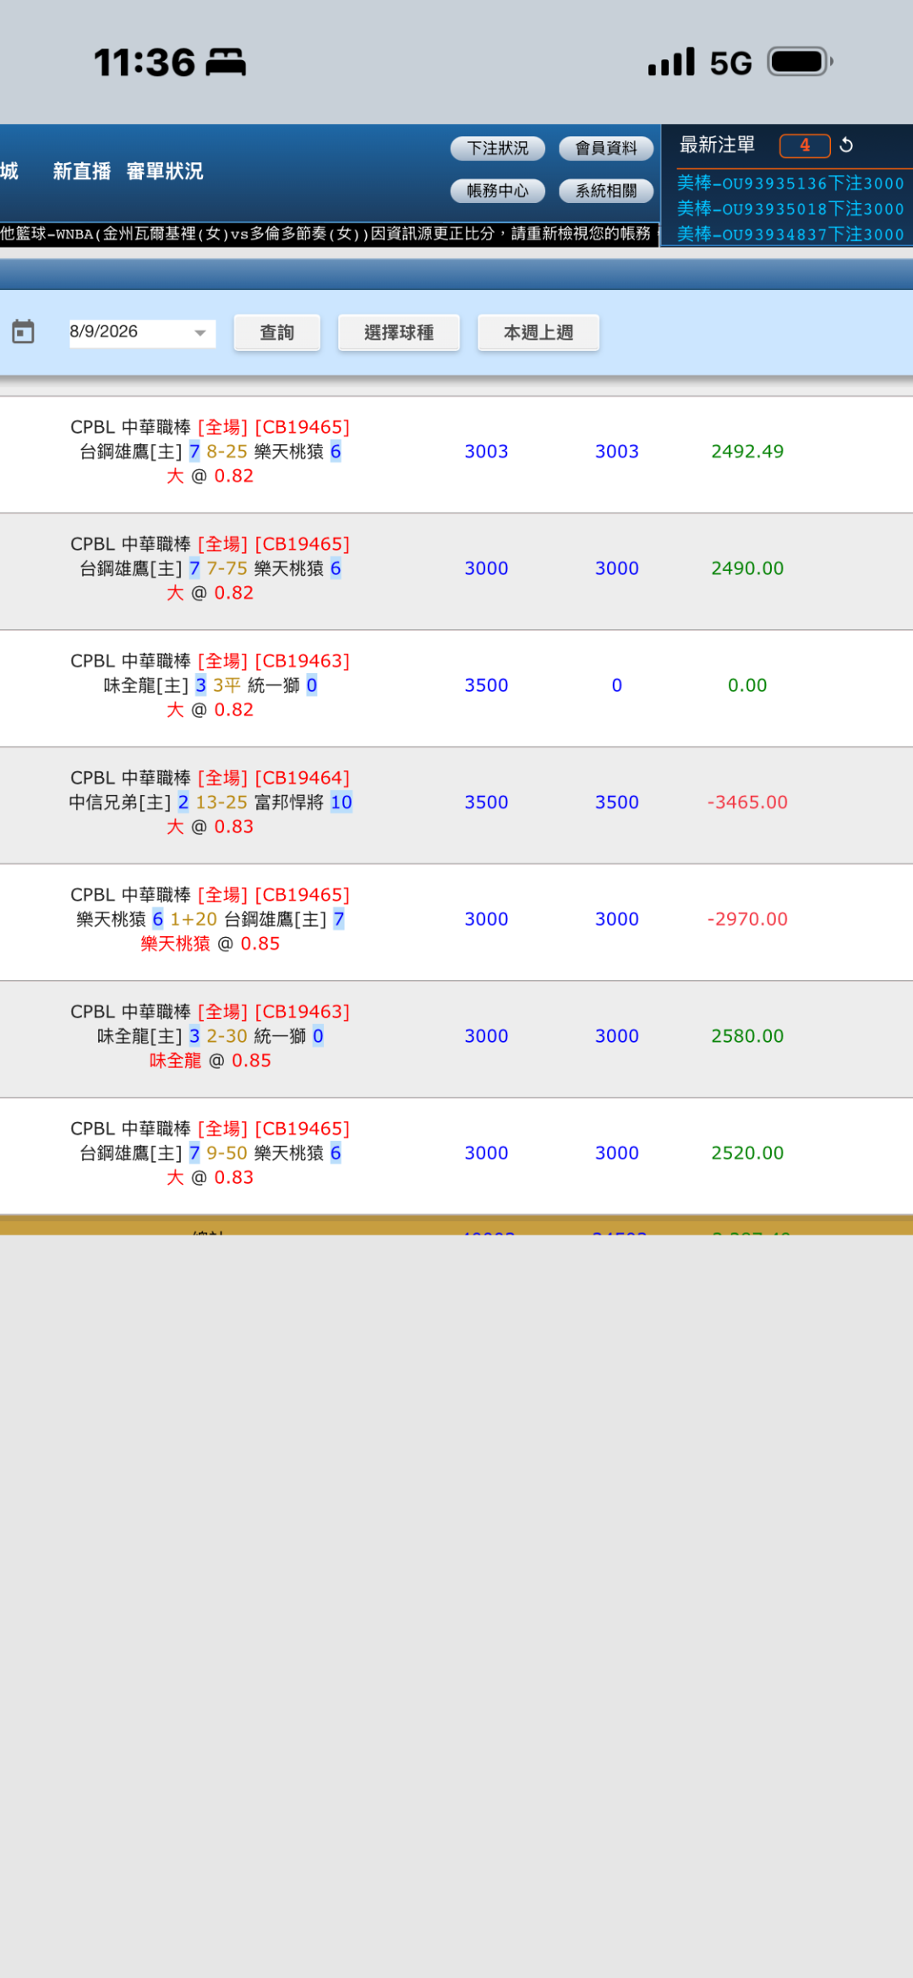Open 帳務中心 account center
The image size is (913, 1978).
pos(498,191)
